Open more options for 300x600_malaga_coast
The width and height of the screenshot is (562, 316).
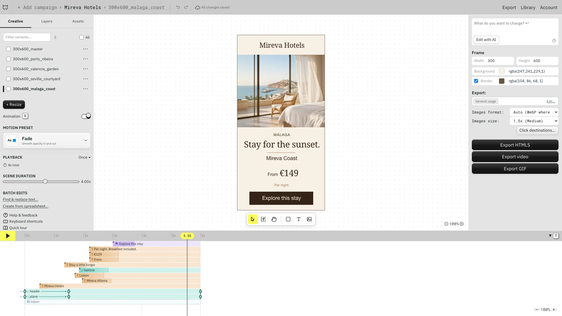coord(85,89)
